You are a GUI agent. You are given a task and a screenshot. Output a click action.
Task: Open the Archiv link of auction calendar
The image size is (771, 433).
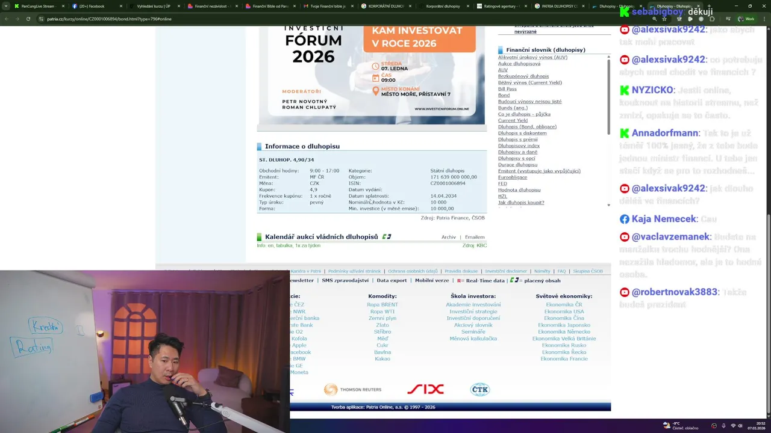click(x=449, y=237)
